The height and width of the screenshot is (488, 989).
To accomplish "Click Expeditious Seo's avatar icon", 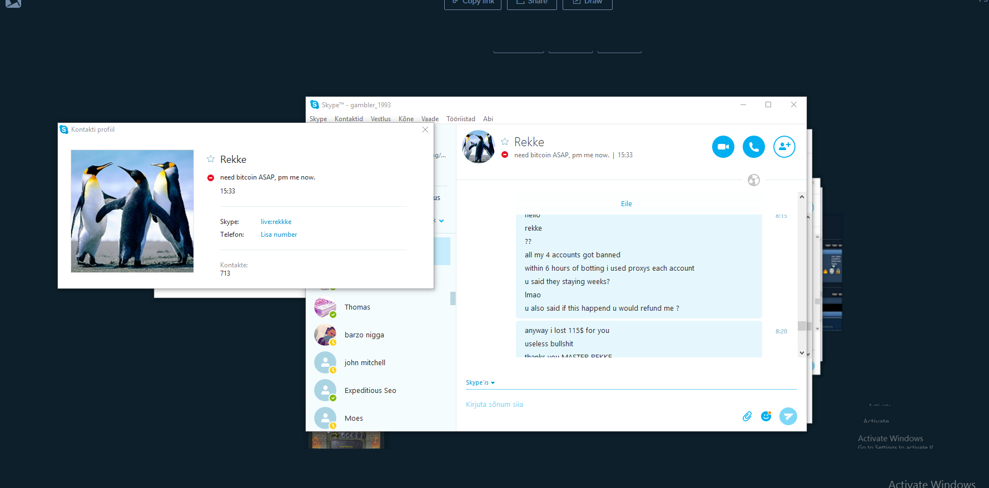I will (x=325, y=390).
